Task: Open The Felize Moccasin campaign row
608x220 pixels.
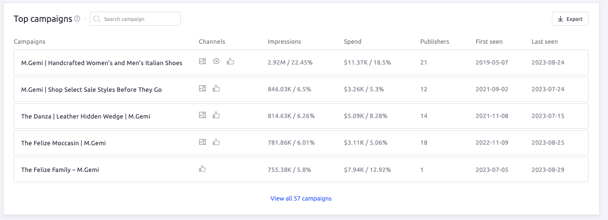Action: [63, 143]
